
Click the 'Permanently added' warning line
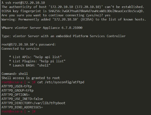click(x=74, y=19)
